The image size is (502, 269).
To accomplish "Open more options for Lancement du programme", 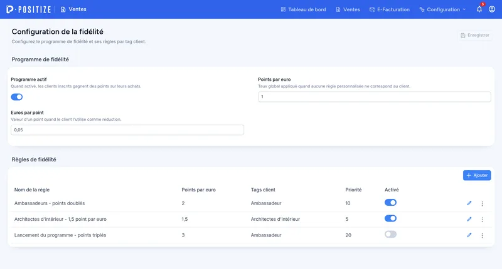I will tap(482, 235).
